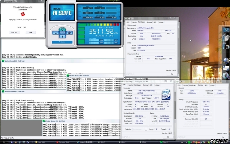Click the Rated FSB value in CPU-Z

point(139,123)
